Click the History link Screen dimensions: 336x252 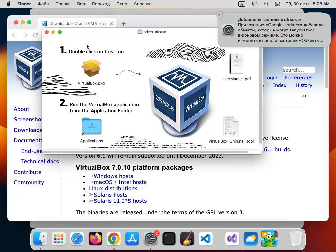pyautogui.click(x=304, y=85)
